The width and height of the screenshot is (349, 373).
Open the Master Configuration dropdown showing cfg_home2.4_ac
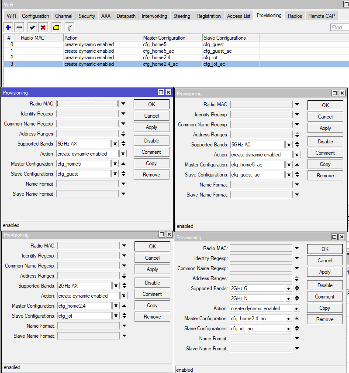[288, 319]
